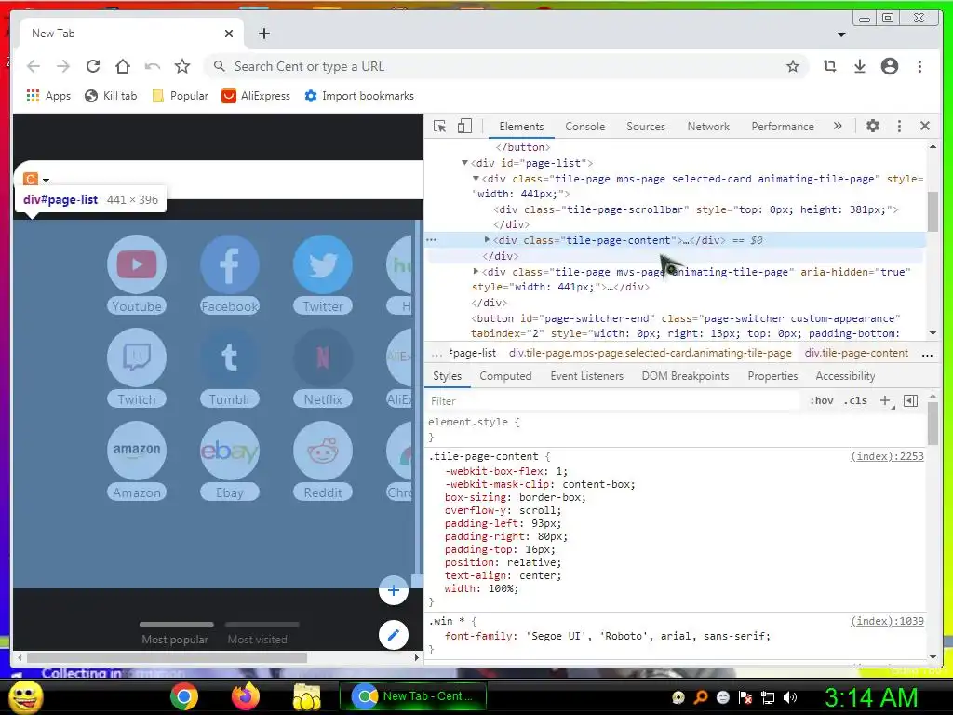
Task: Toggle the computed styles sidebar icon
Action: [x=910, y=400]
